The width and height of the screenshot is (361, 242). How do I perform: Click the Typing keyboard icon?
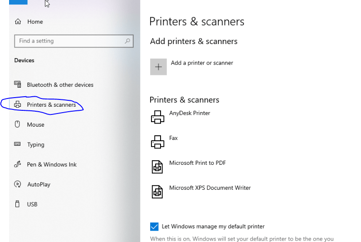[18, 144]
